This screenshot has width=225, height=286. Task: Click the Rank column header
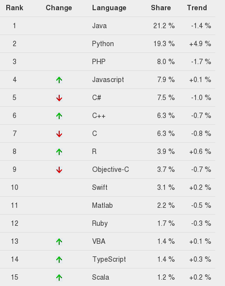(15, 8)
